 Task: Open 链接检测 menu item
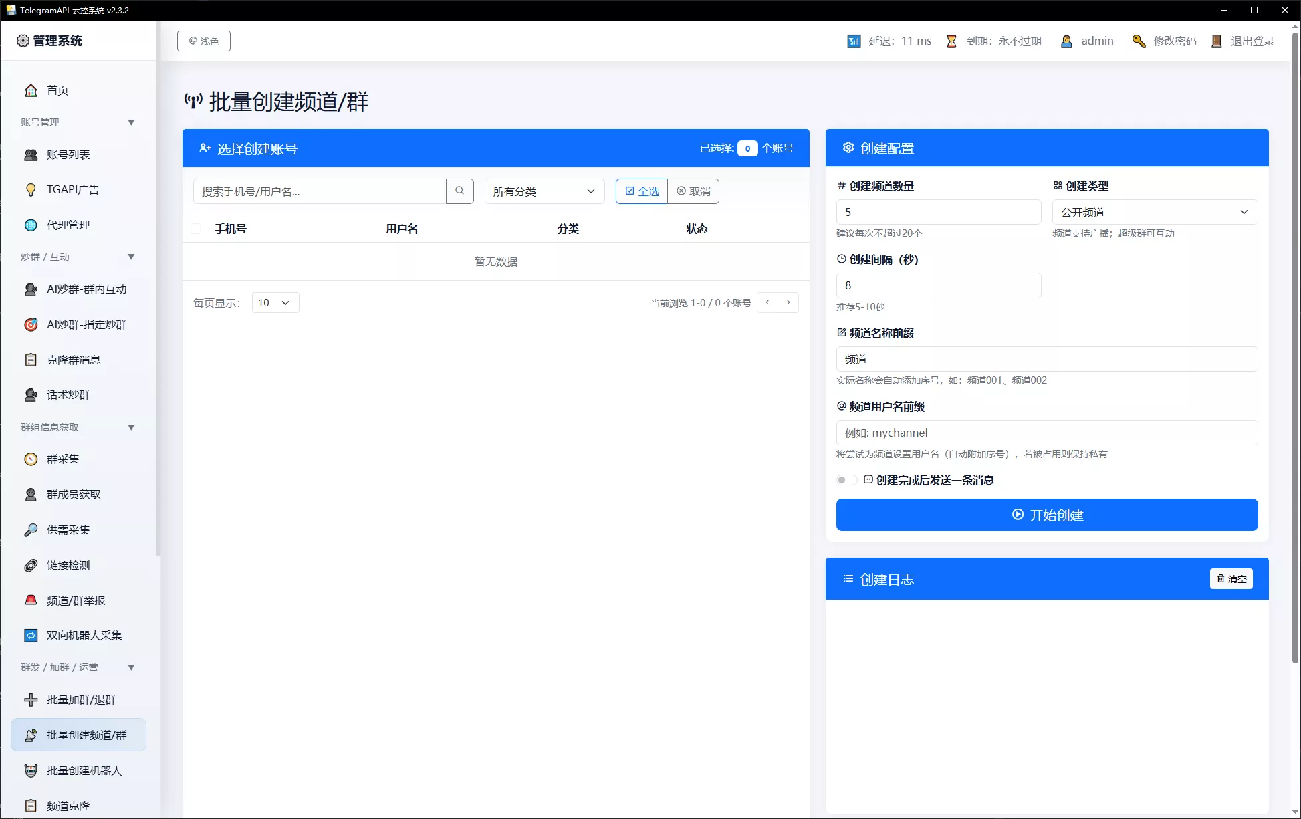[x=78, y=566]
